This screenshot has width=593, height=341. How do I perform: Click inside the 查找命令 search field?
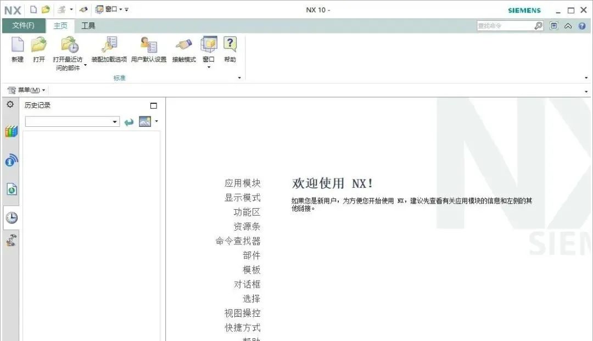point(505,25)
